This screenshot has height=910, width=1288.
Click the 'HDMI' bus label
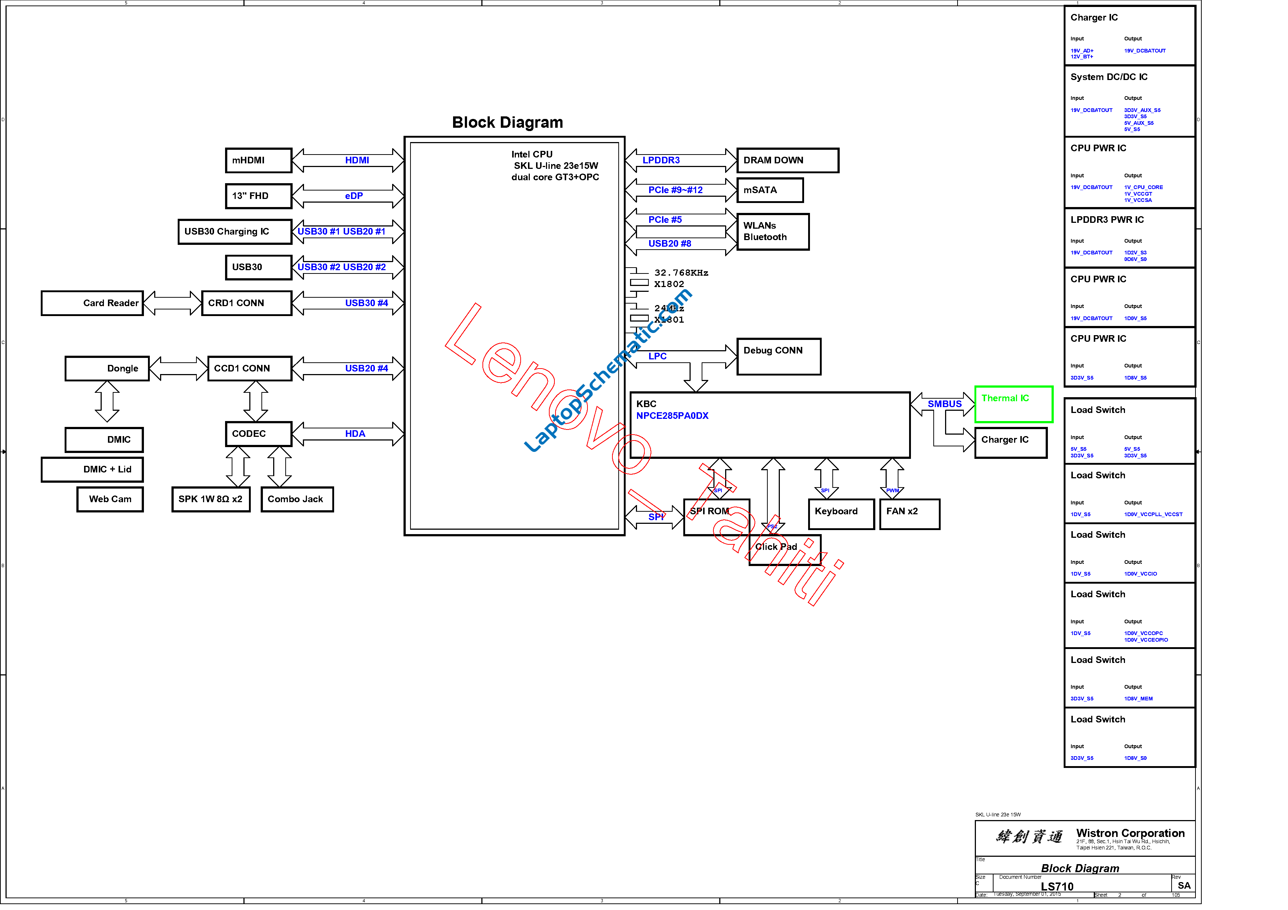tap(357, 160)
